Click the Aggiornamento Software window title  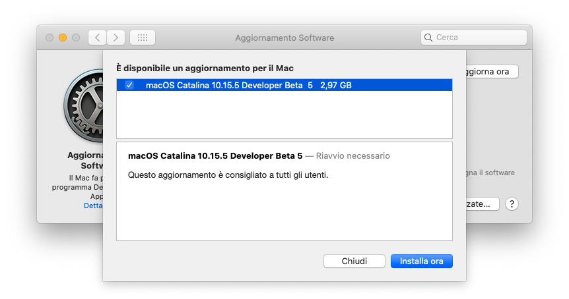pyautogui.click(x=284, y=38)
